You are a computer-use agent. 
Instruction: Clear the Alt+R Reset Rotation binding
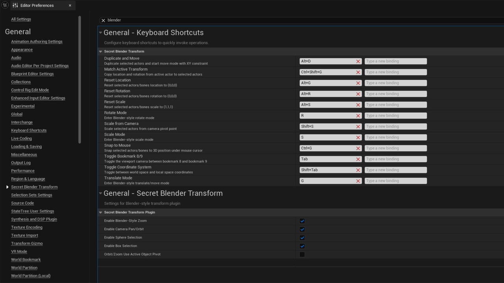click(x=358, y=94)
